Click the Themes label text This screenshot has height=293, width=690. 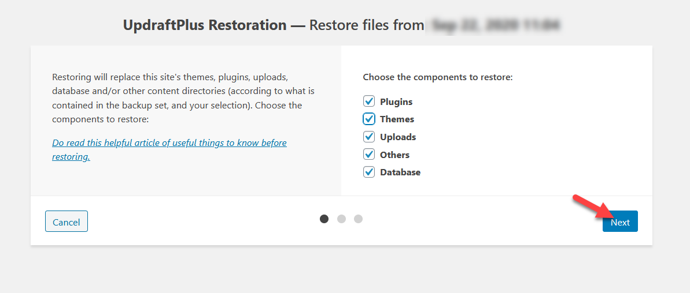[397, 119]
